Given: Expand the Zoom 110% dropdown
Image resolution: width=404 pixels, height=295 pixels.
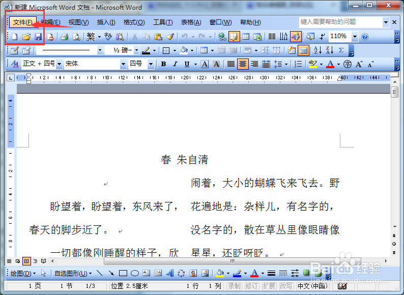Looking at the screenshot, I should [355, 37].
